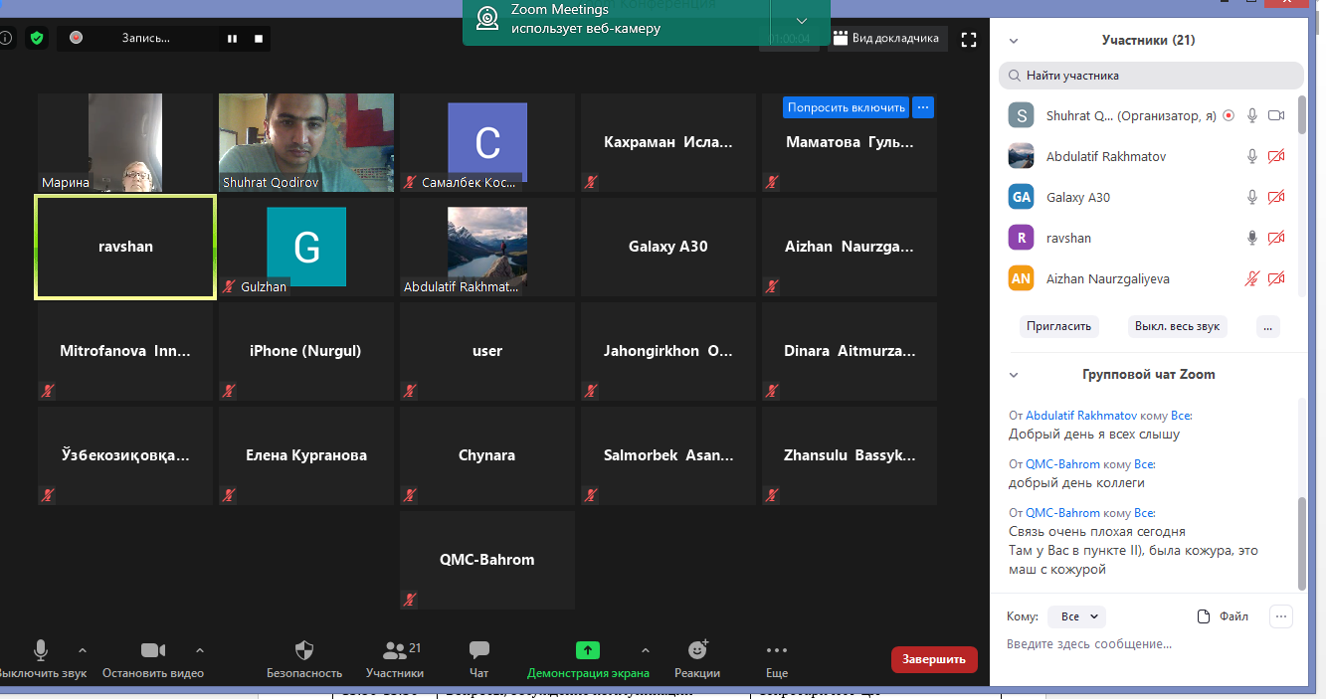Click Aizhan Naurzgaliyeva's muted mic icon

click(1253, 278)
